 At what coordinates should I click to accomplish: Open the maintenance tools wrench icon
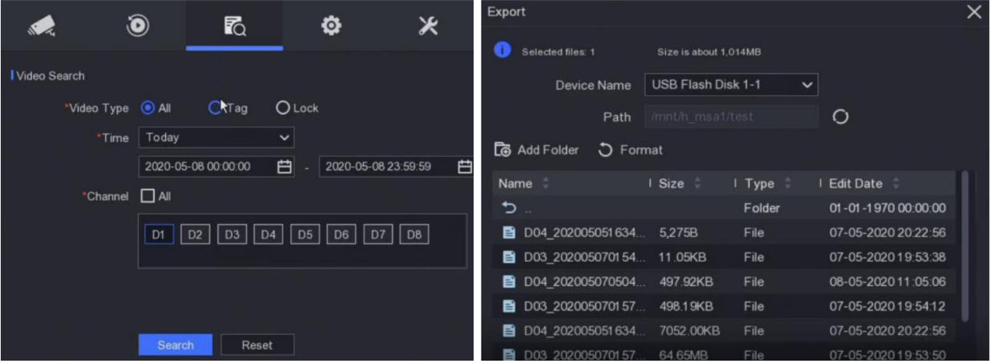(428, 26)
